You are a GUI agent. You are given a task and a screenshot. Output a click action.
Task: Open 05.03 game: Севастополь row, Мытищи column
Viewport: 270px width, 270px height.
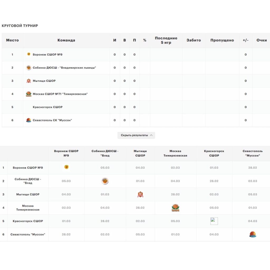tap(140, 234)
